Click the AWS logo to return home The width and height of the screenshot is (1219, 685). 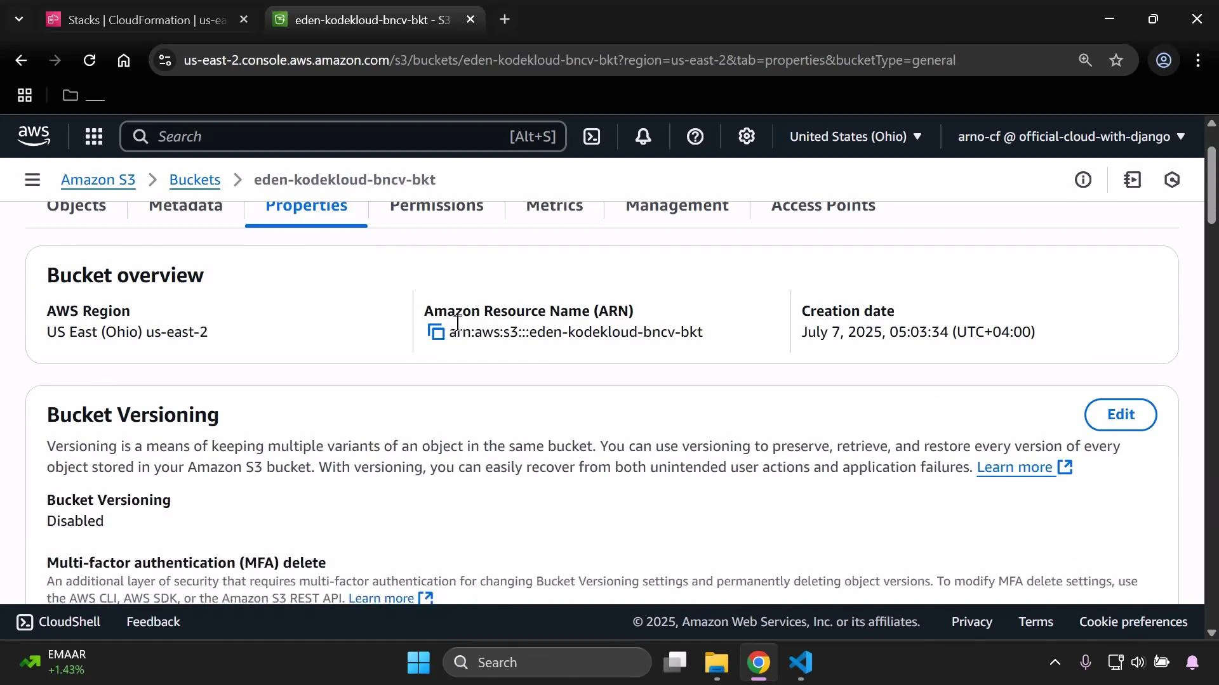pos(33,136)
